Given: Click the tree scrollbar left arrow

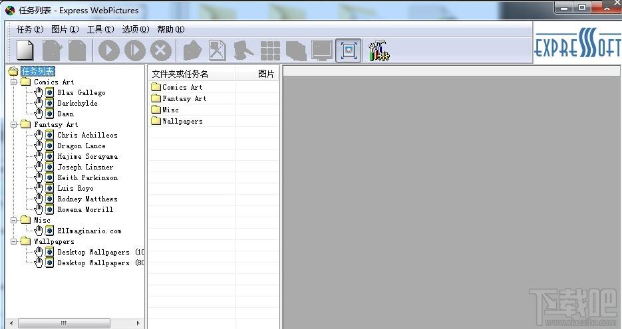Looking at the screenshot, I should [11, 323].
